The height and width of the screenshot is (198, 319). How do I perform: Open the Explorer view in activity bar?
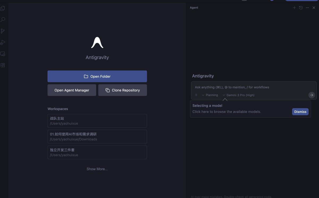(3, 8)
